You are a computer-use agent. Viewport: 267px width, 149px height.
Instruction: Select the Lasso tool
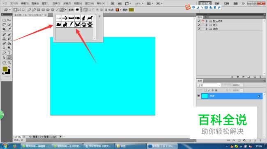click(4, 25)
